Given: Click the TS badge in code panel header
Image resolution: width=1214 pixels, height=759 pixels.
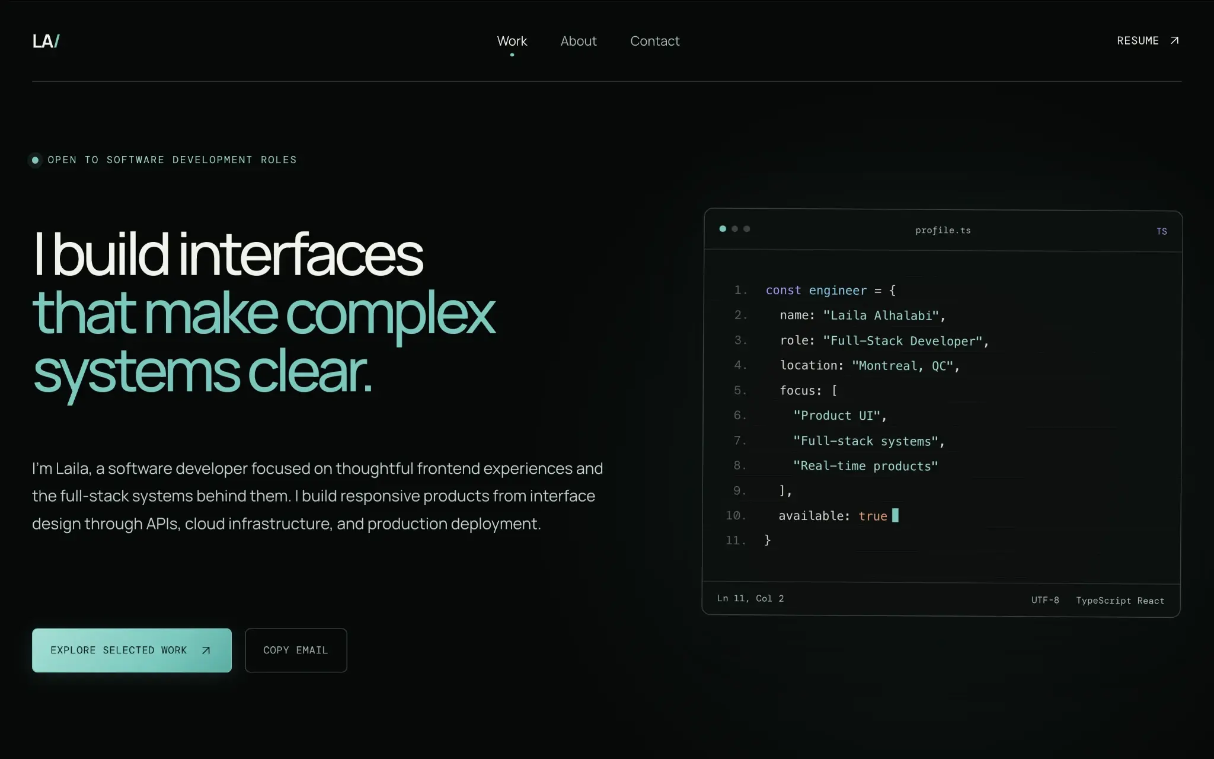Looking at the screenshot, I should click(x=1161, y=231).
